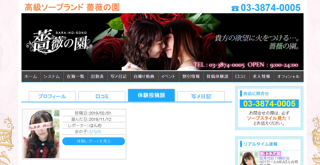Select 写メ日記 in the navigation bar
The width and height of the screenshot is (320, 165).
[118, 76]
